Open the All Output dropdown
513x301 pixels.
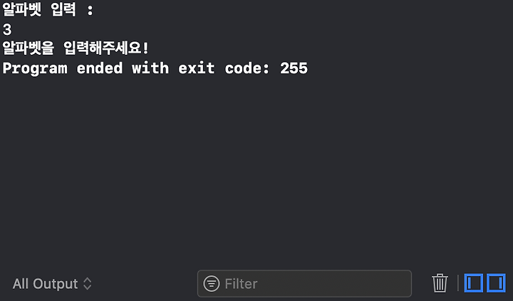52,284
